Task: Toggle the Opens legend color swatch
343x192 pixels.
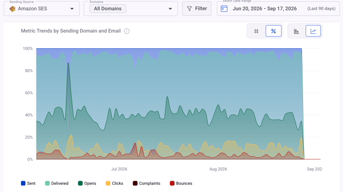Action: (x=80, y=183)
